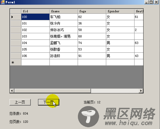
Task: Select the fid cell 106
Action: pyautogui.click(x=35, y=56)
